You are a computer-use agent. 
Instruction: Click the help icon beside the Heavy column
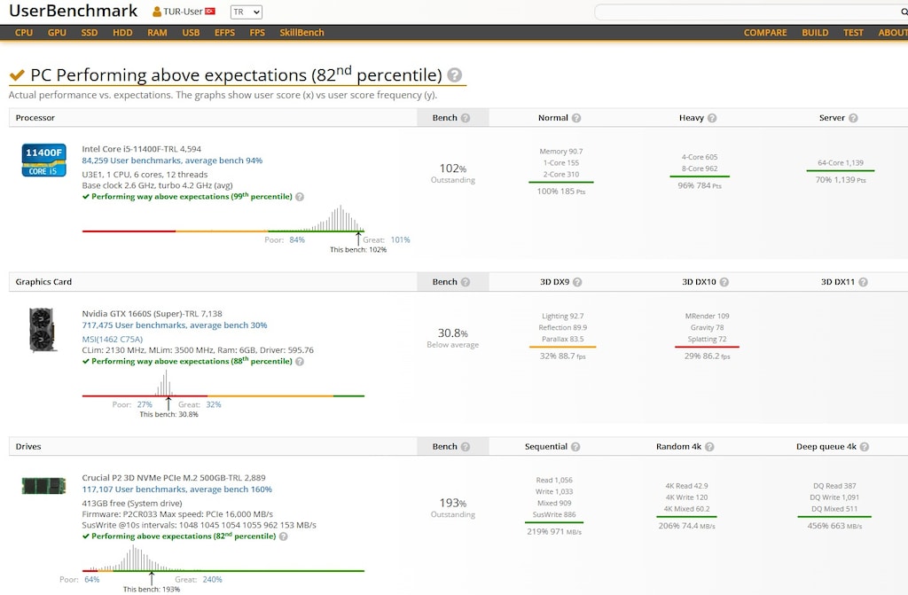[712, 118]
